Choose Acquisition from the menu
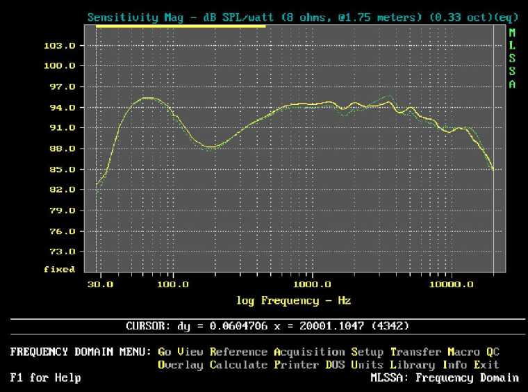The width and height of the screenshot is (528, 392). tap(308, 352)
